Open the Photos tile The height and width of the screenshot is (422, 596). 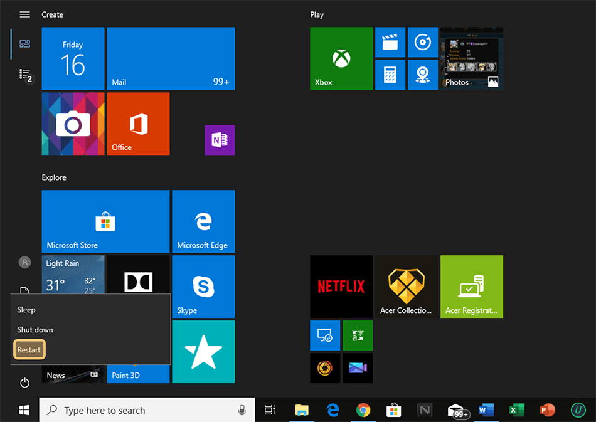click(x=472, y=58)
